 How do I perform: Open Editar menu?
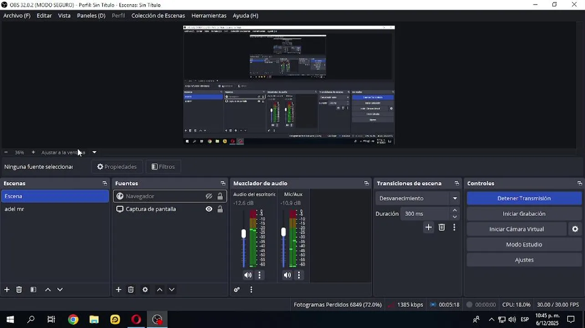point(44,15)
